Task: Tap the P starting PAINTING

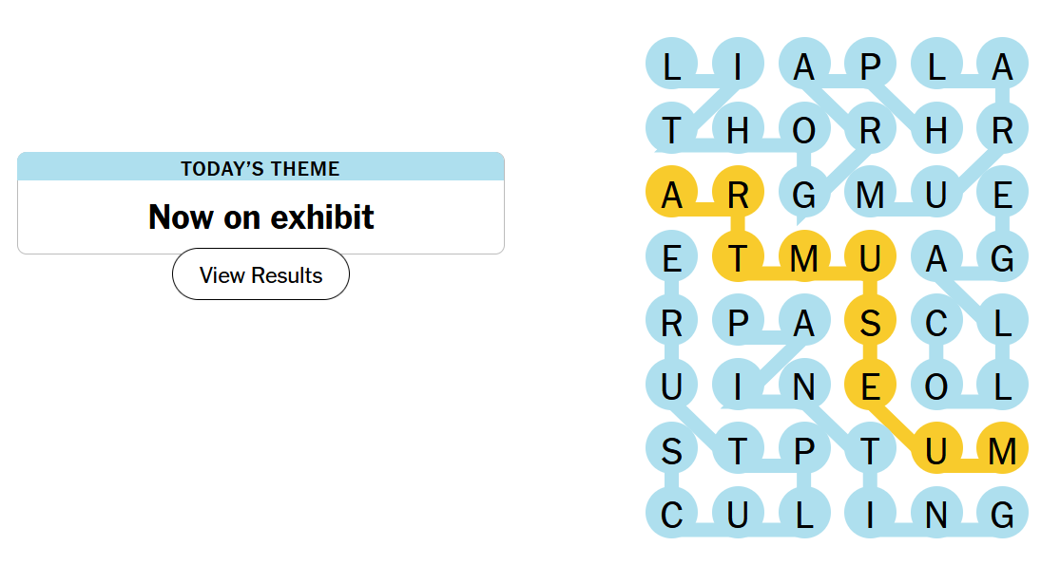Action: click(x=738, y=323)
